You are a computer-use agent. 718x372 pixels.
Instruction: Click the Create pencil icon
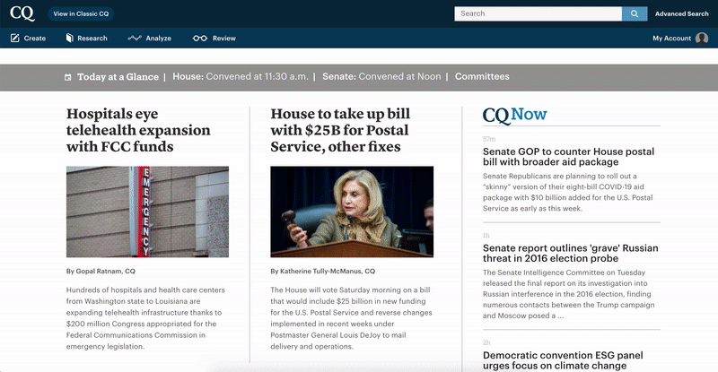coord(15,38)
